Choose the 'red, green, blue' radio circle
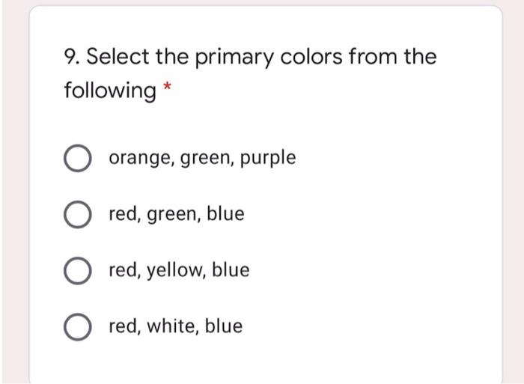Screen dimensions: 524x384 78,215
